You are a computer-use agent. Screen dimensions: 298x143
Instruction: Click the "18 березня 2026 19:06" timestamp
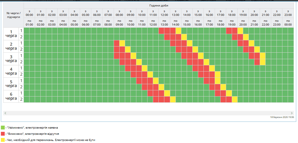(x=282, y=117)
